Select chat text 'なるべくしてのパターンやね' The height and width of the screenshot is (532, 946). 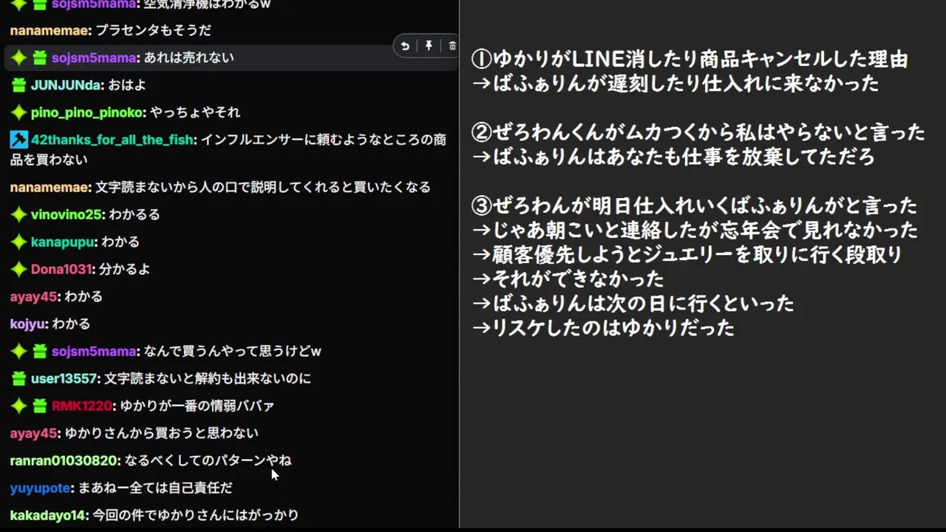tap(208, 460)
